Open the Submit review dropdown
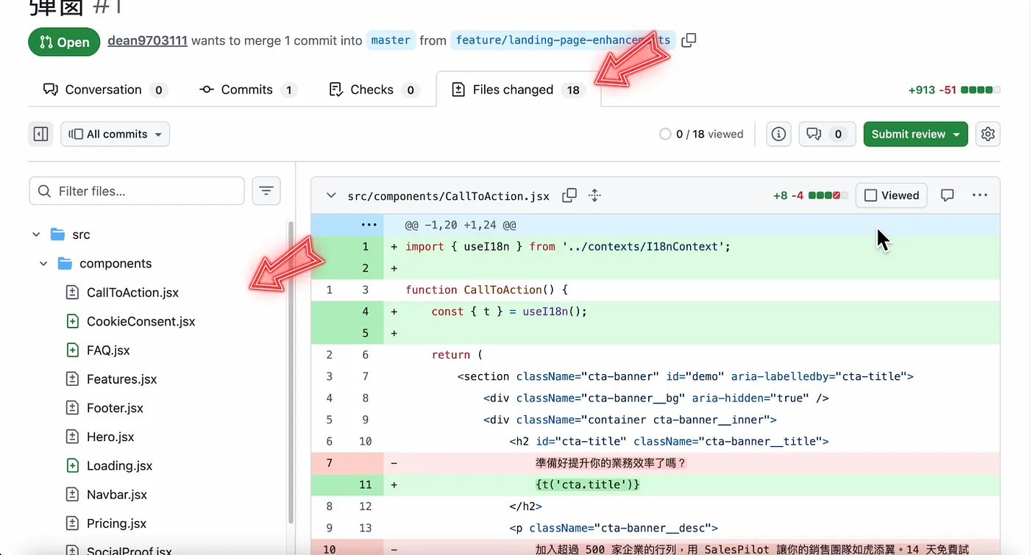The width and height of the screenshot is (1030, 555). [x=916, y=134]
